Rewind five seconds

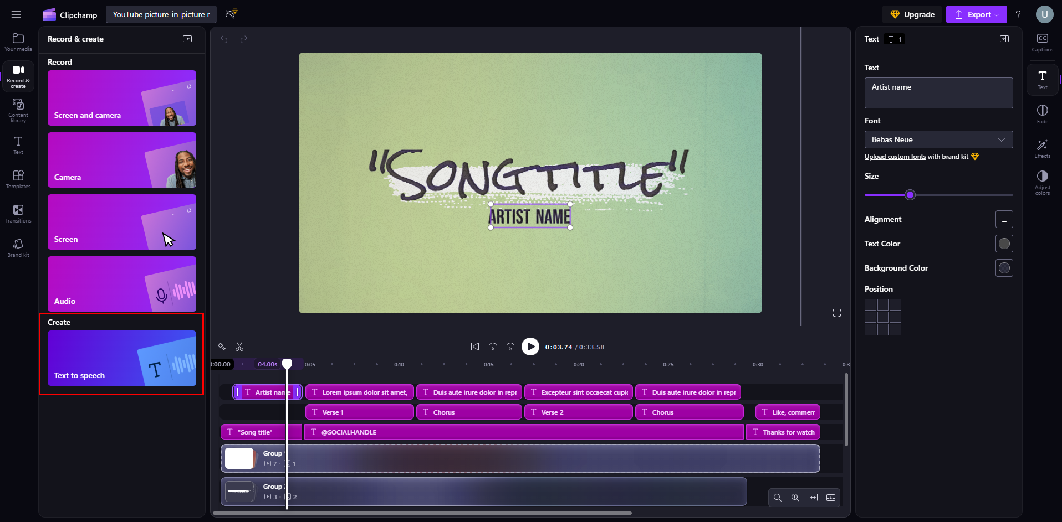coord(493,347)
